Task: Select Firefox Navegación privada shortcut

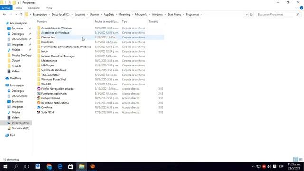Action: click(x=57, y=89)
